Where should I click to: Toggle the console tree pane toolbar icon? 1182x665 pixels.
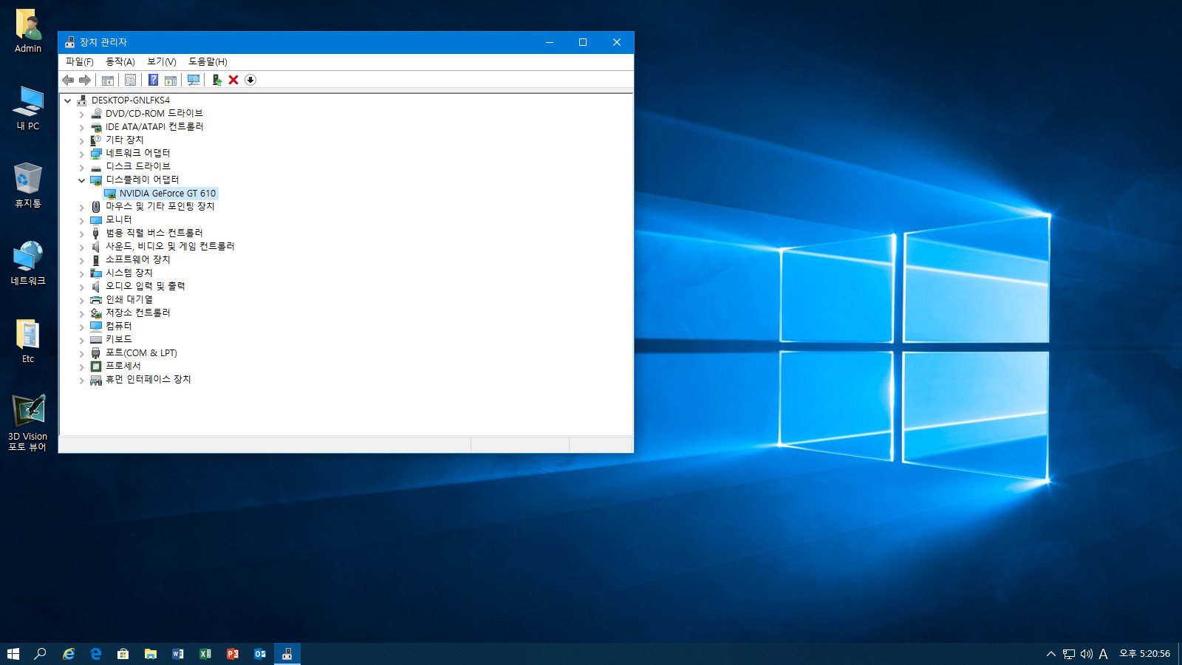[x=108, y=80]
